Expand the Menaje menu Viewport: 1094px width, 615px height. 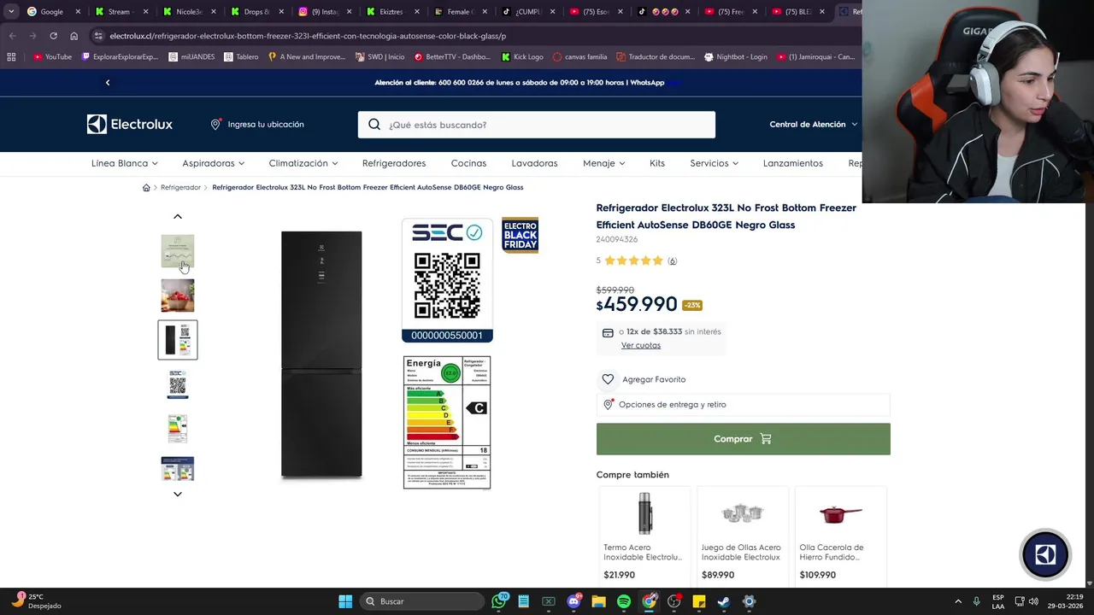click(603, 163)
